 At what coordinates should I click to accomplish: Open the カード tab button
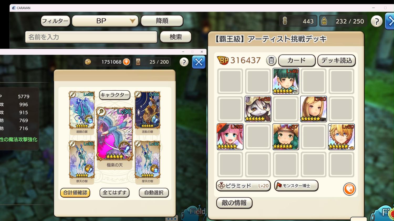point(297,60)
